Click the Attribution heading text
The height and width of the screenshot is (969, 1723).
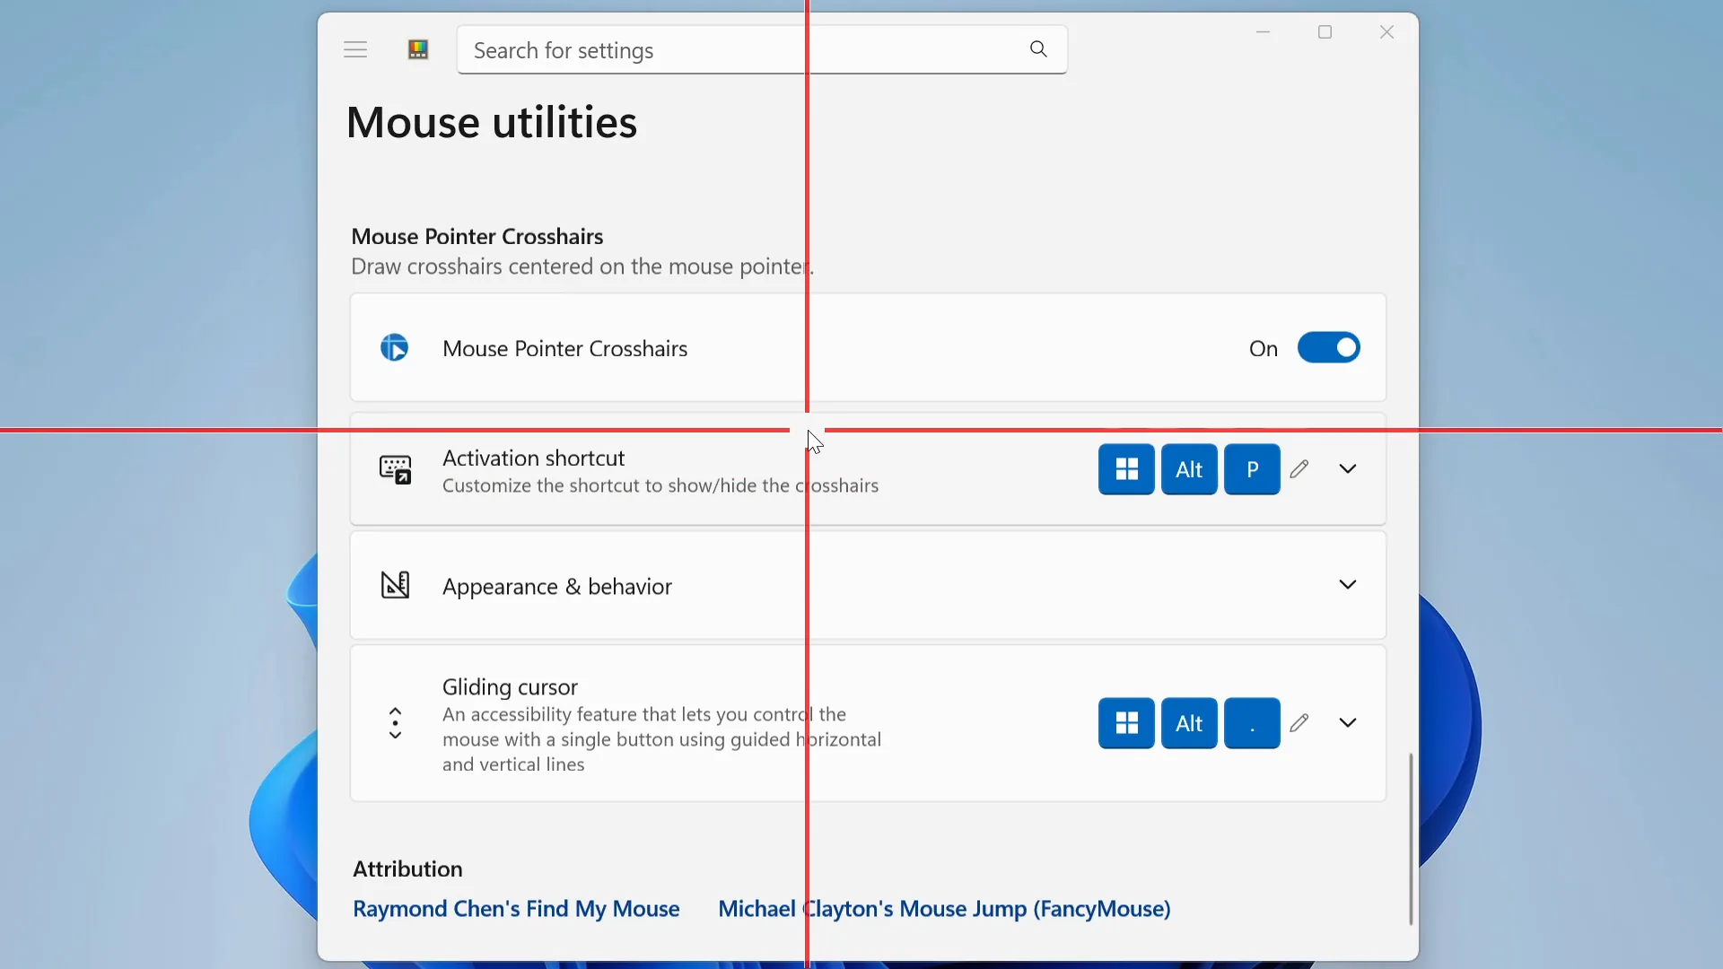[407, 869]
